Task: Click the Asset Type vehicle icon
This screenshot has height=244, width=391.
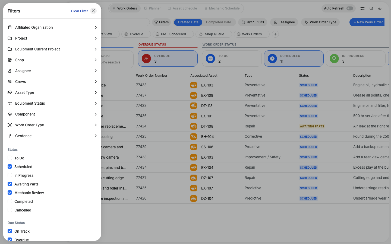Action: coord(10,92)
